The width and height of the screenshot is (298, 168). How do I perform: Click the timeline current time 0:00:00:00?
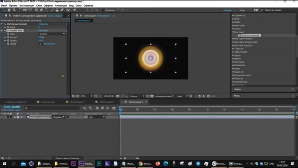coord(12,107)
